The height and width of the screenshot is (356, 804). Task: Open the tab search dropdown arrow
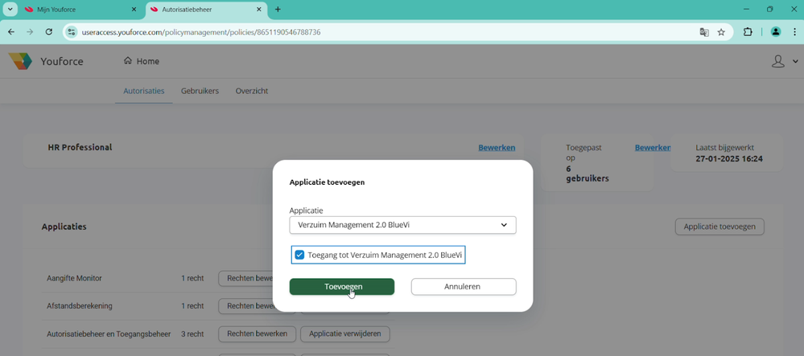click(x=10, y=9)
